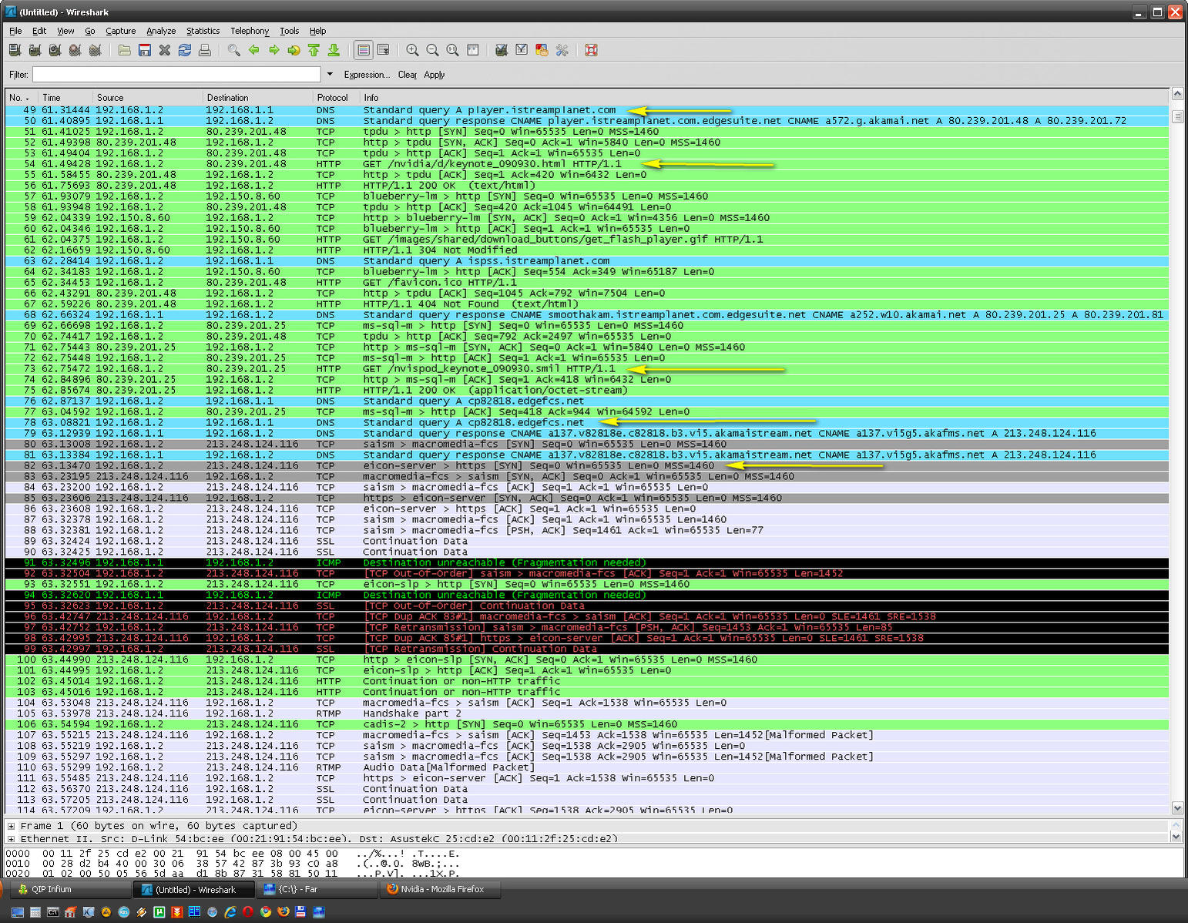Viewport: 1188px width, 923px height.
Task: Expand the Ethernet II details row
Action: [x=11, y=838]
